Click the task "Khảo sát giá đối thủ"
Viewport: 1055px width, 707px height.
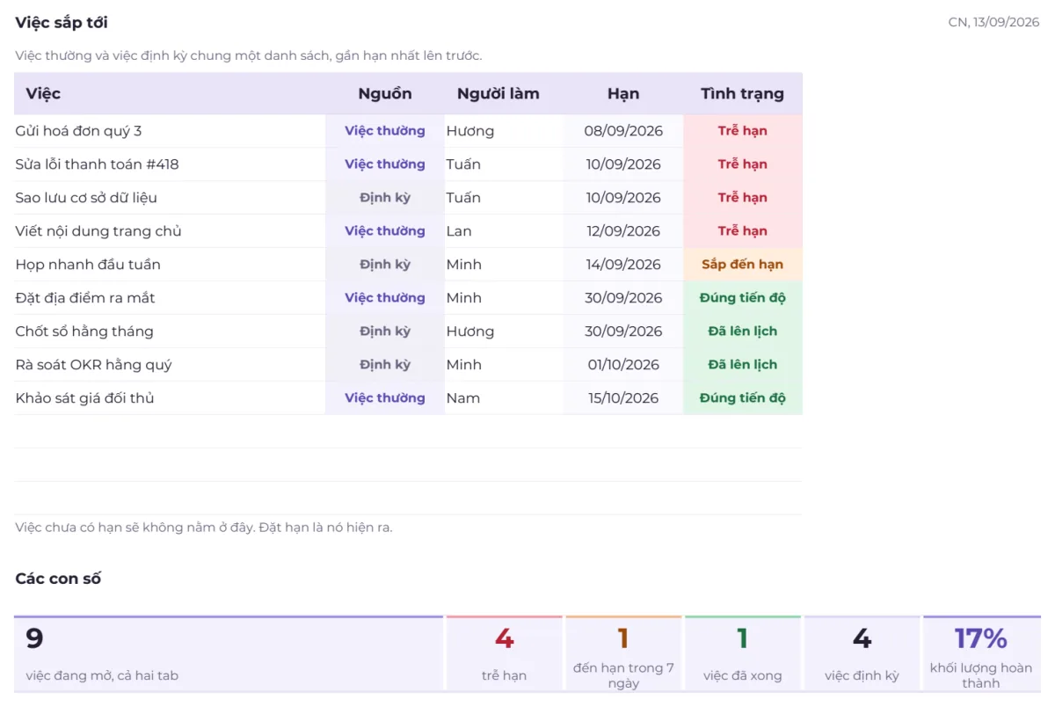pos(84,398)
